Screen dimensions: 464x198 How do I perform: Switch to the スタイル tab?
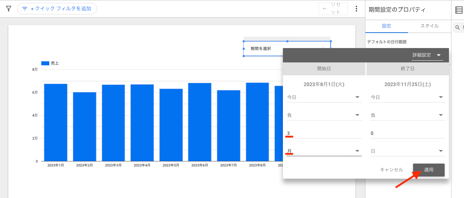pyautogui.click(x=429, y=26)
